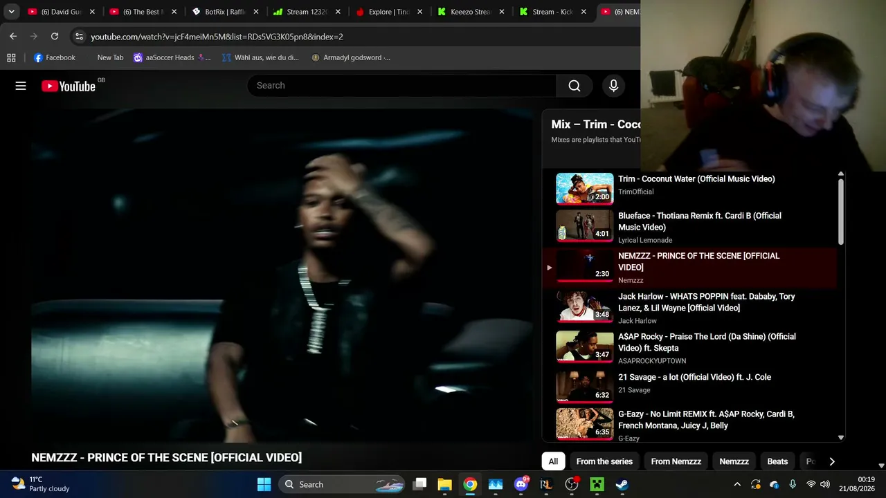Open the 'Wähl aus, wie du di...' bookmark
886x498 pixels.
[x=260, y=57]
